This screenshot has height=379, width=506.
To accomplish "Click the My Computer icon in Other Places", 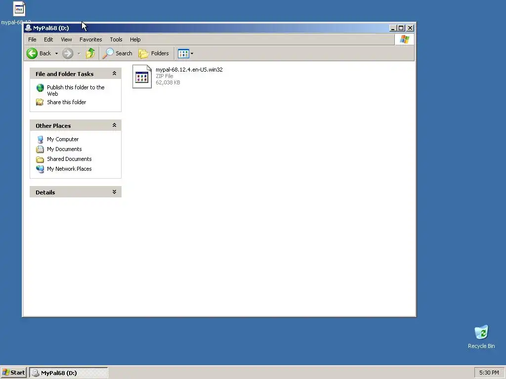I will (40, 139).
